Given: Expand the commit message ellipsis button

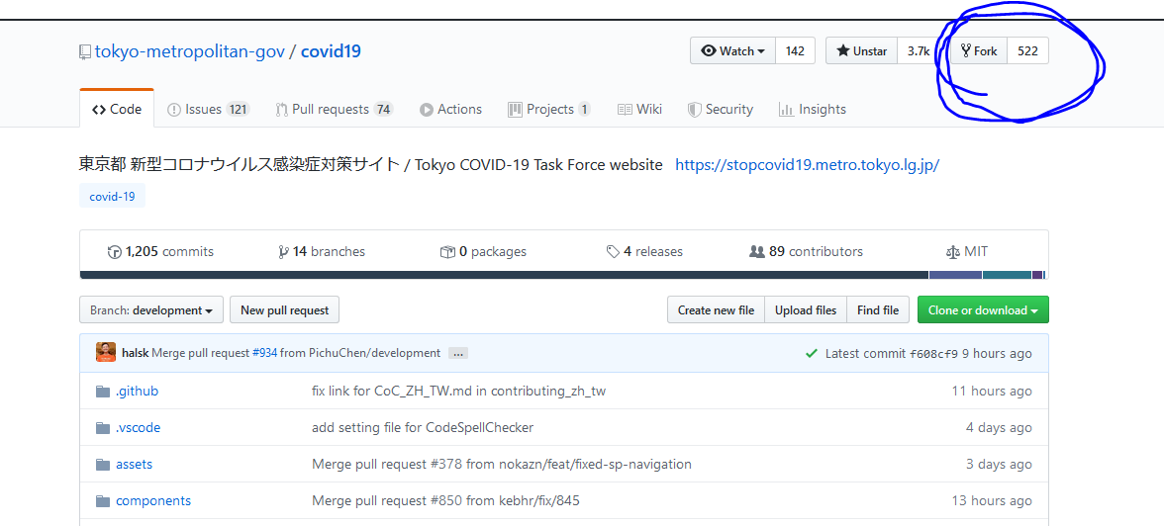Looking at the screenshot, I should 458,353.
